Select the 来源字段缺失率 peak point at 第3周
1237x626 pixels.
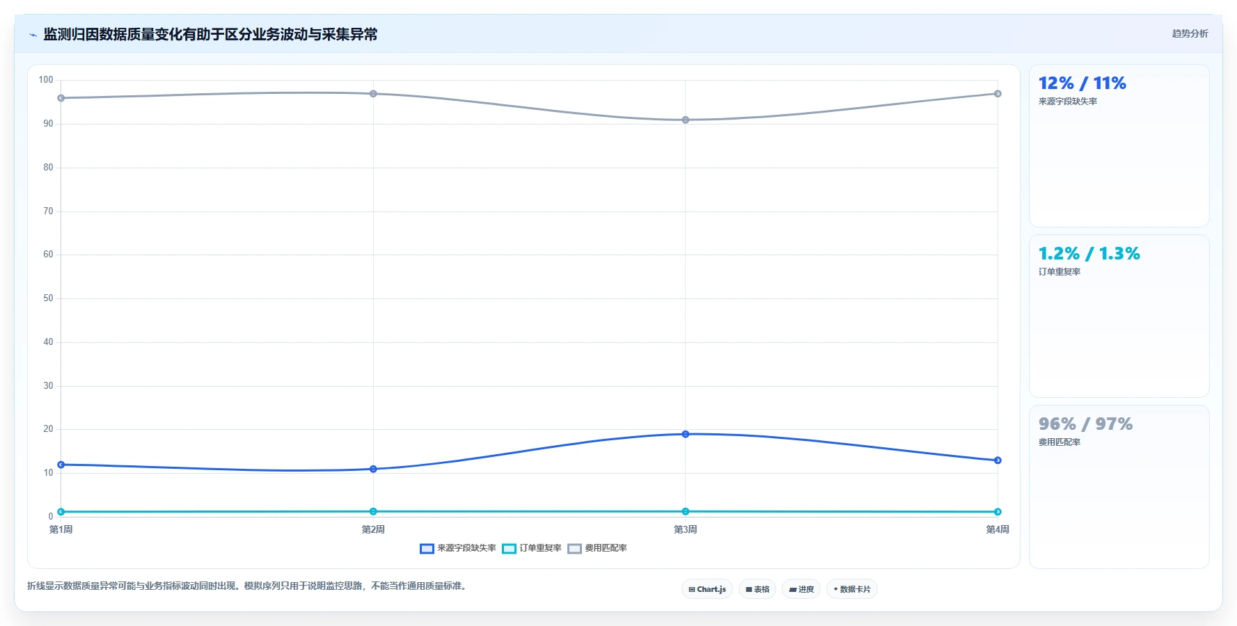(686, 434)
